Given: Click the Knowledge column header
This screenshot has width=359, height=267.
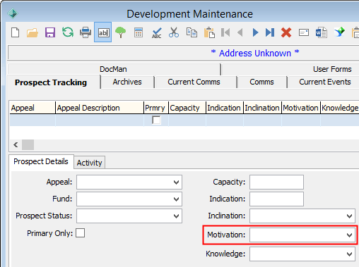Looking at the screenshot, I should (x=340, y=108).
